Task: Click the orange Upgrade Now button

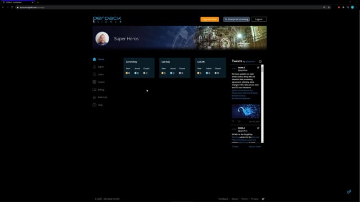Action: click(x=209, y=20)
